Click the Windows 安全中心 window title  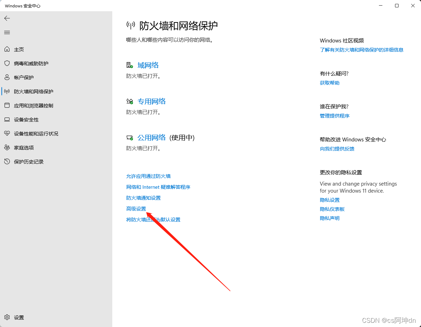click(23, 6)
